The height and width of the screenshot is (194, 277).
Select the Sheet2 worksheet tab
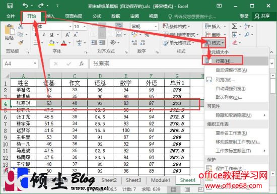pyautogui.click(x=109, y=180)
